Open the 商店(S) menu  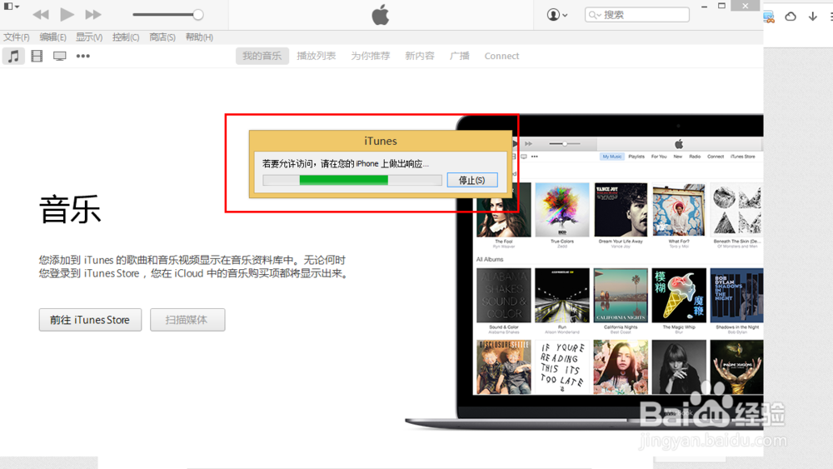pos(162,37)
